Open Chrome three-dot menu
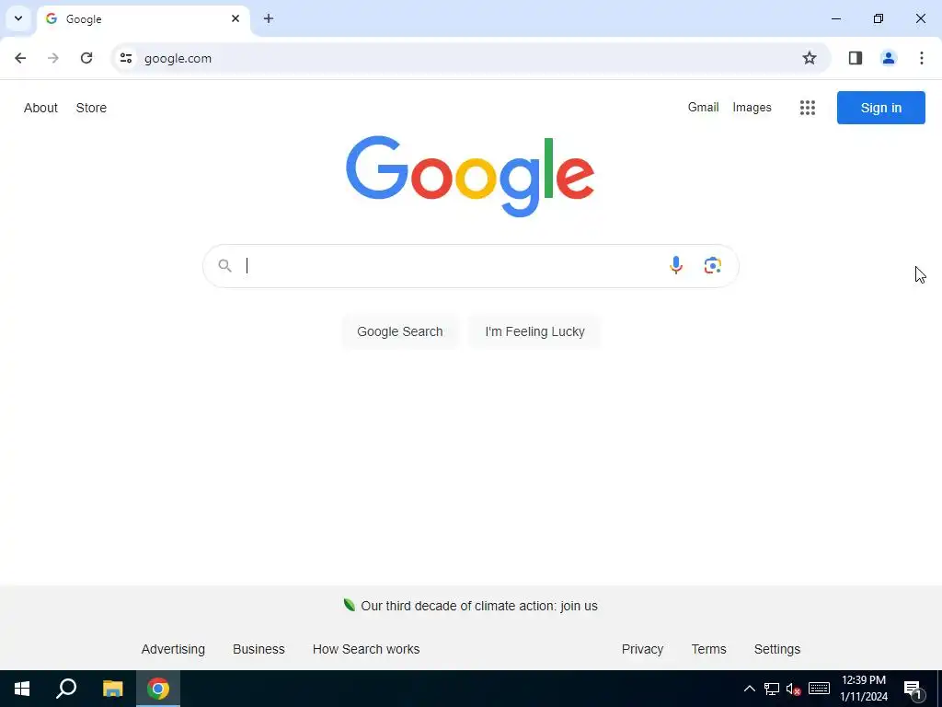Image resolution: width=942 pixels, height=707 pixels. pyautogui.click(x=921, y=58)
